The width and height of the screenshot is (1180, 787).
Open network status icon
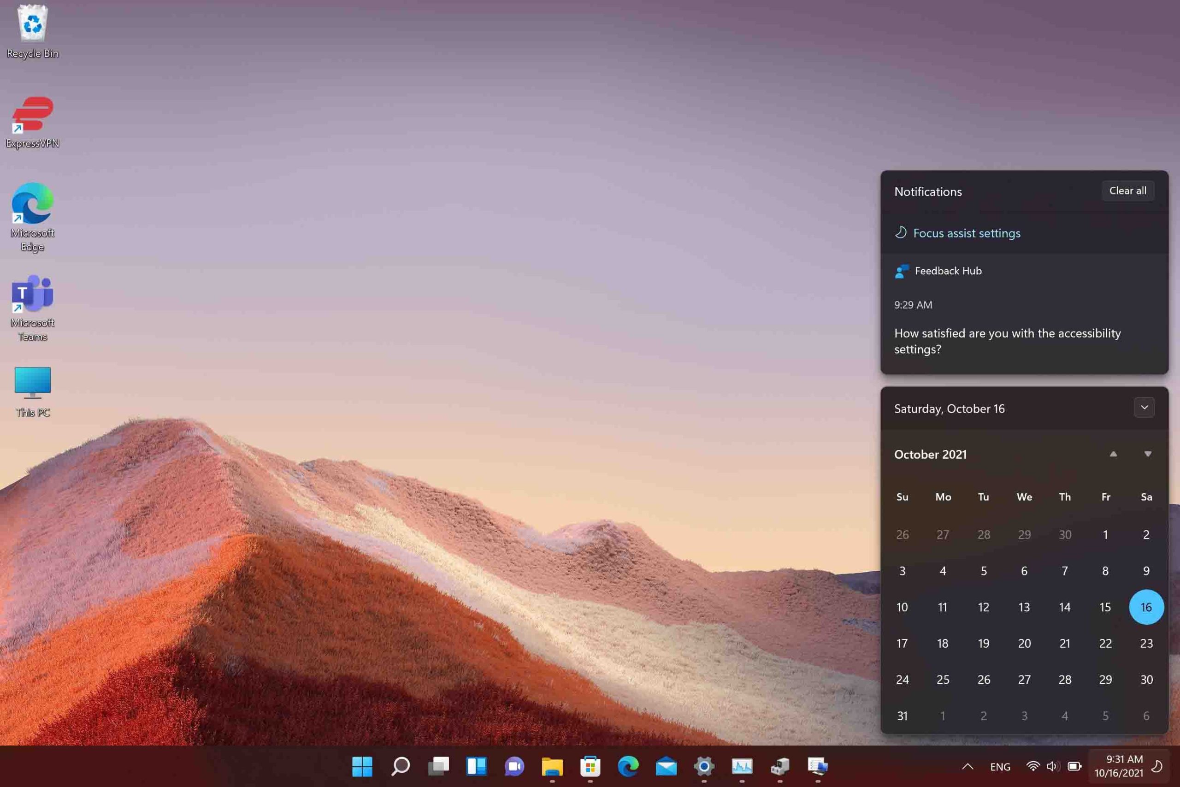point(1033,765)
